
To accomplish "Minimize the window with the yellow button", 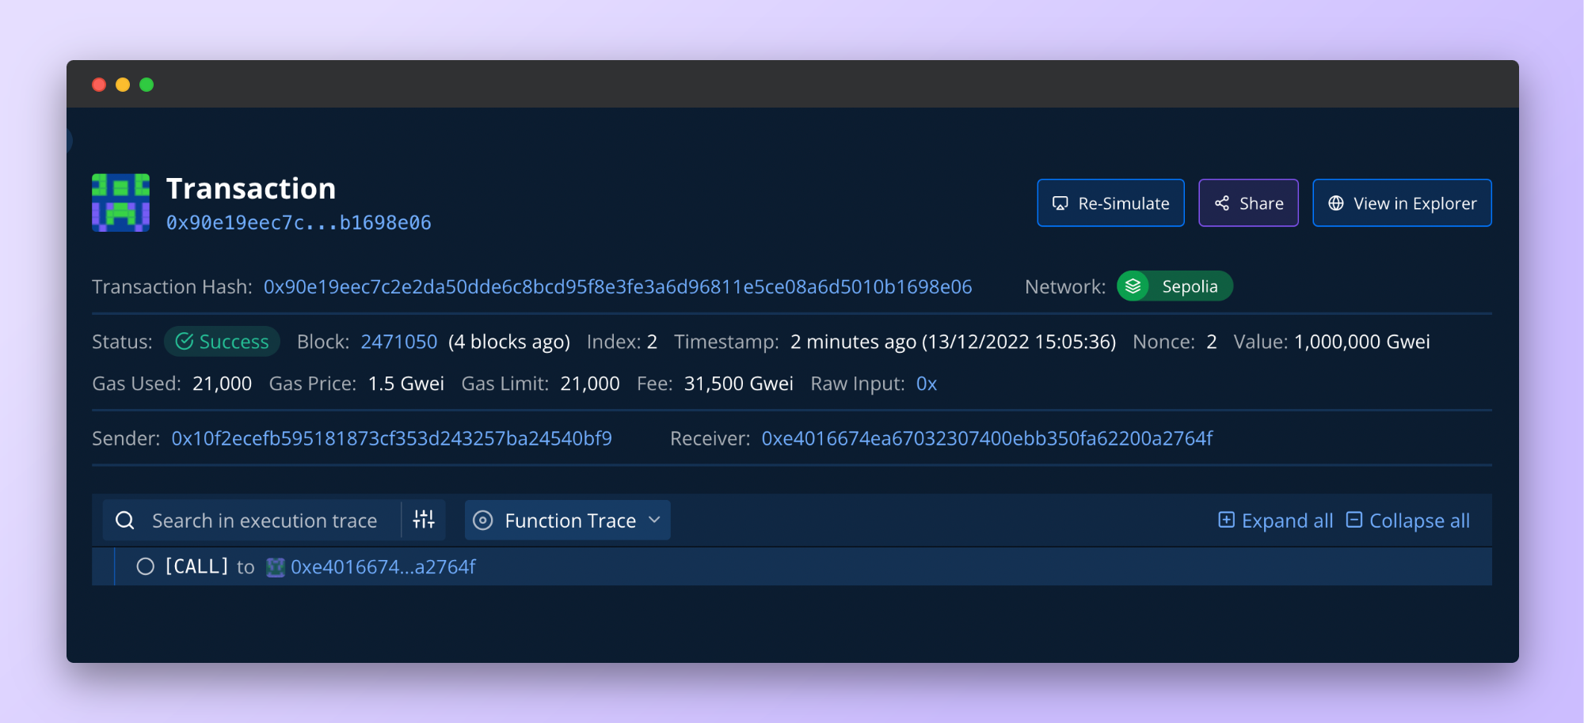I will click(x=123, y=85).
